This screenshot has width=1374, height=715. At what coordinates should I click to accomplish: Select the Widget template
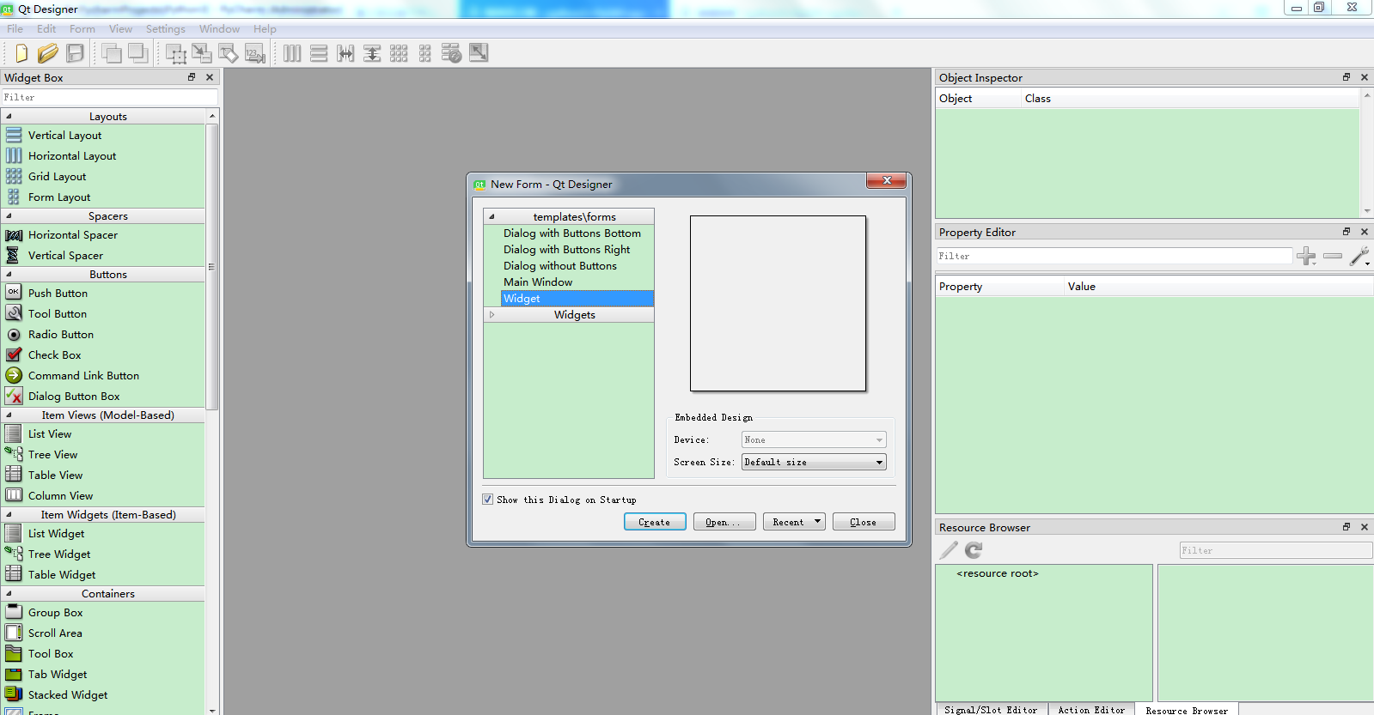(577, 299)
